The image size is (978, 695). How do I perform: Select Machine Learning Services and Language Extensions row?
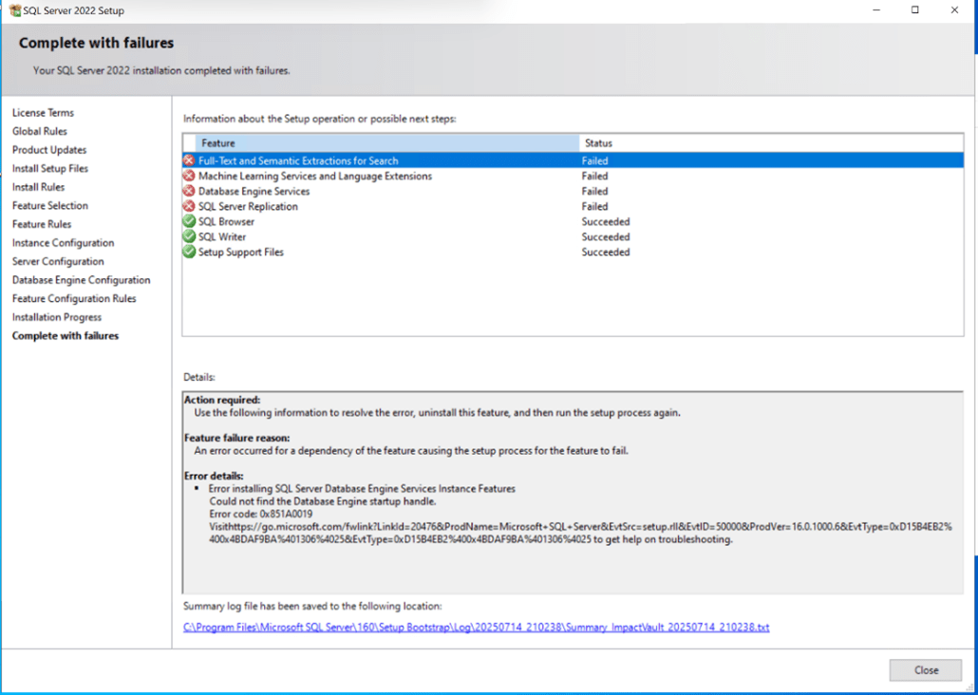click(x=573, y=176)
